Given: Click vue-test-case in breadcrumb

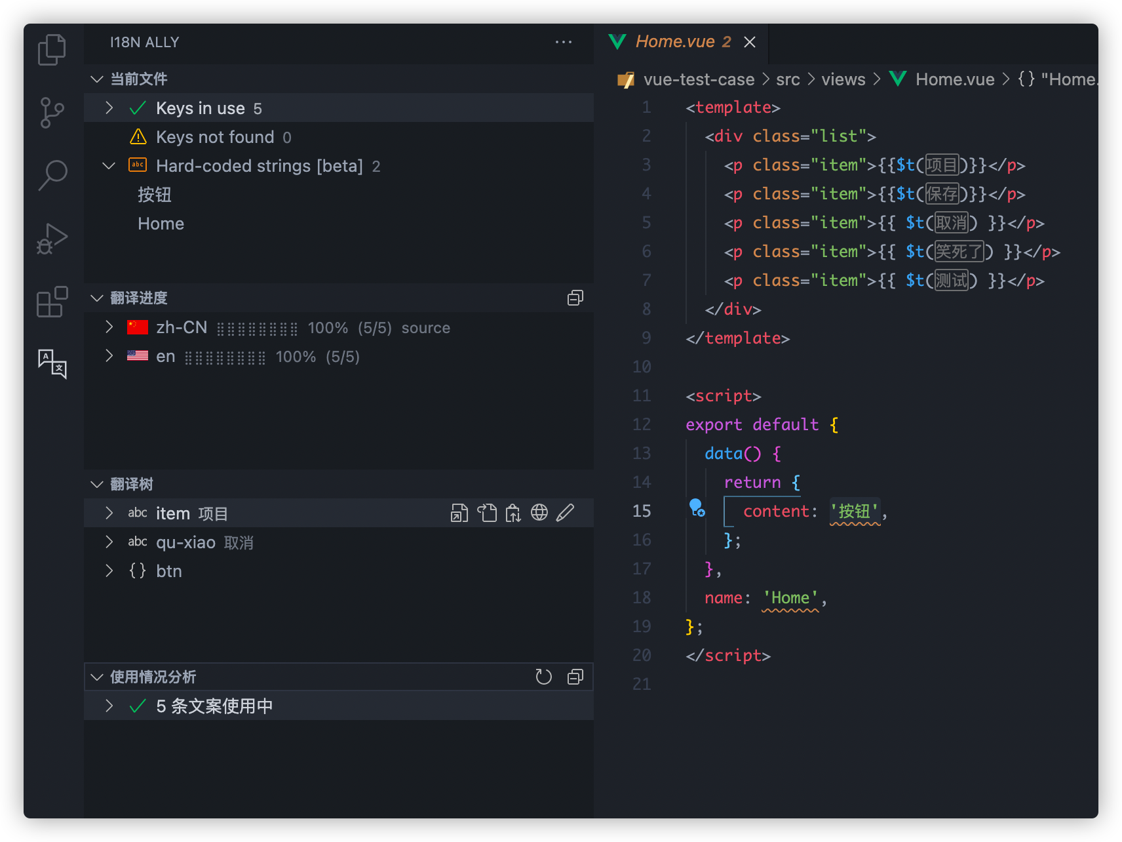Looking at the screenshot, I should tap(699, 79).
